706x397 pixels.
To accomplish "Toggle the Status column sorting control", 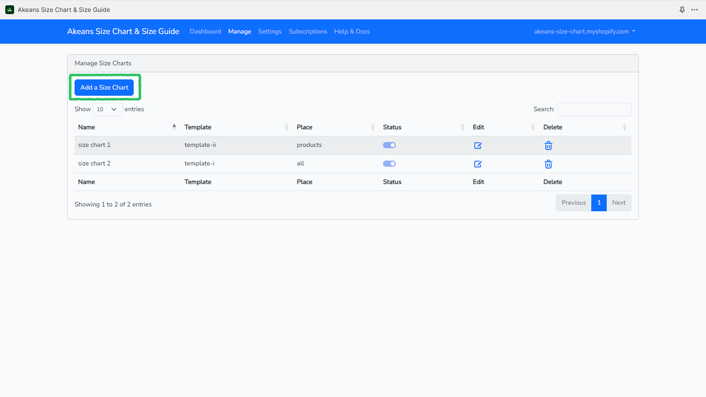I will click(x=462, y=127).
